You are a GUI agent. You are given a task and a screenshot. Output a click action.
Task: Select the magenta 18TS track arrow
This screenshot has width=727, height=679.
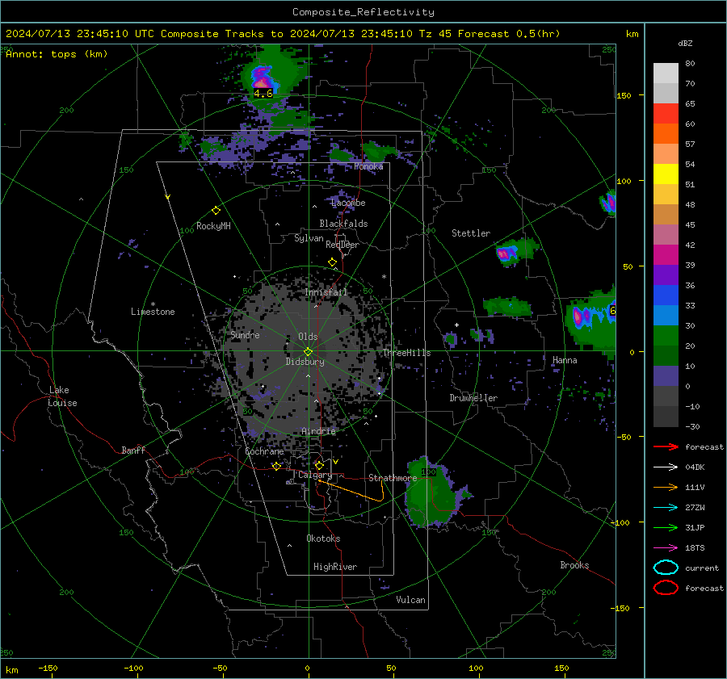click(666, 548)
